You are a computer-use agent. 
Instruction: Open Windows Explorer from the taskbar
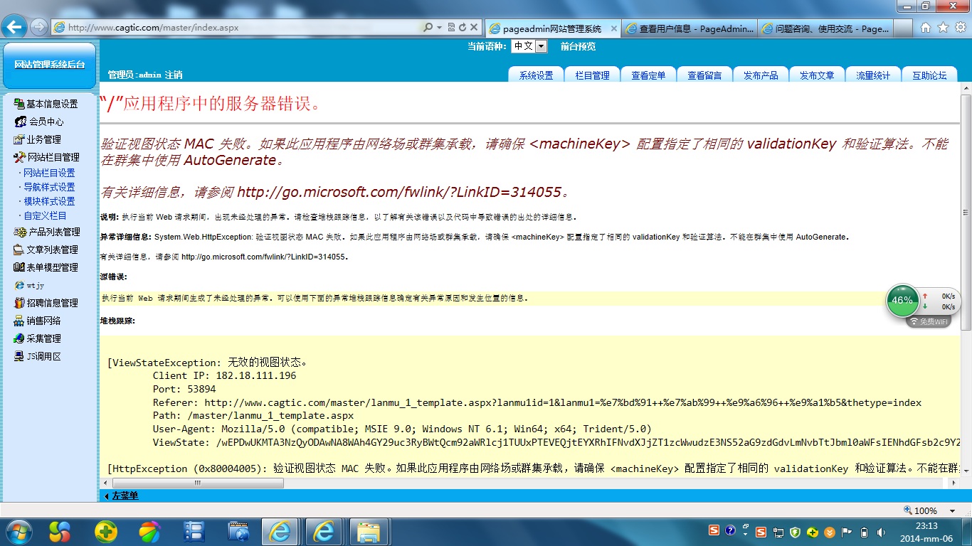coord(369,531)
